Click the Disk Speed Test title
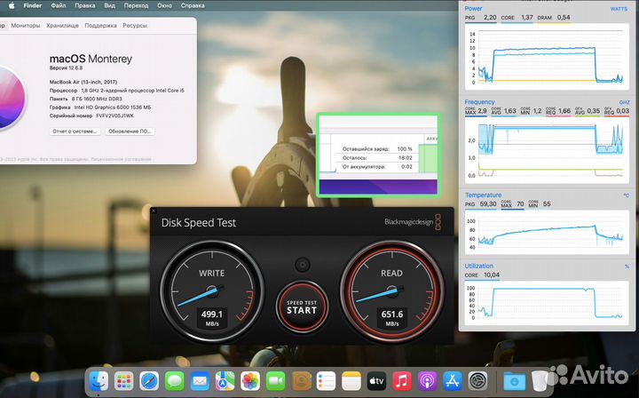Screen dimensions: 639x398 tap(199, 223)
